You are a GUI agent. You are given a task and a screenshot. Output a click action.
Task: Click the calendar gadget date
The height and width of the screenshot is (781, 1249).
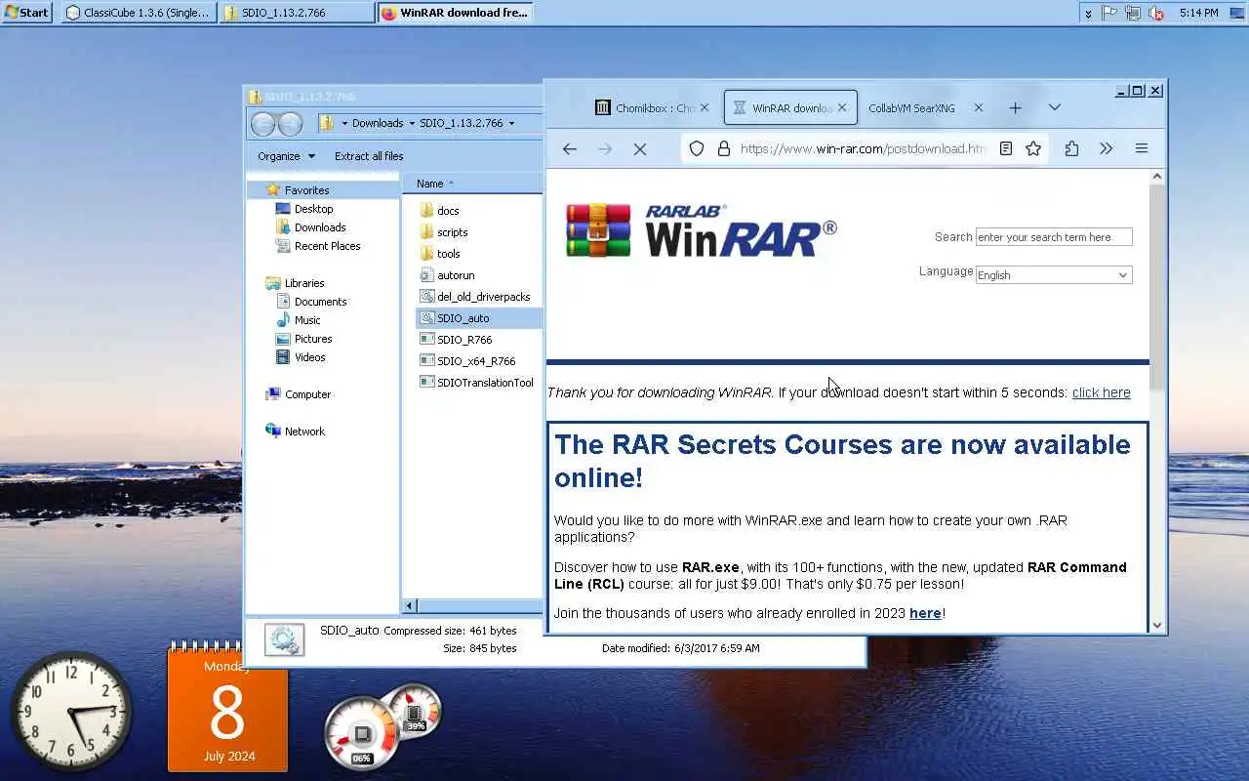coord(227,711)
